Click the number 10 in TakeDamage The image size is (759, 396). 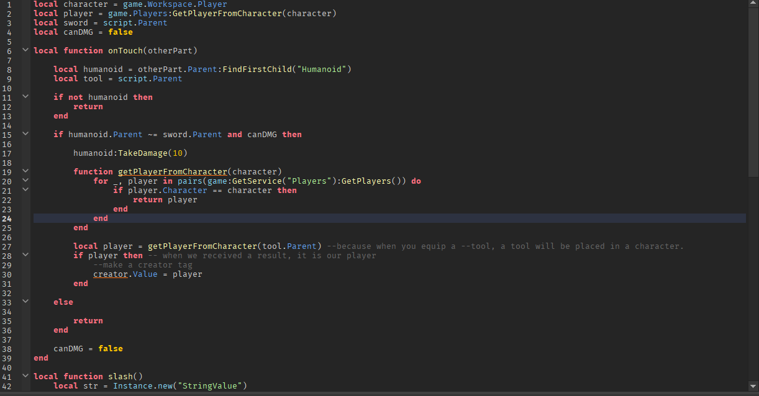click(x=178, y=153)
